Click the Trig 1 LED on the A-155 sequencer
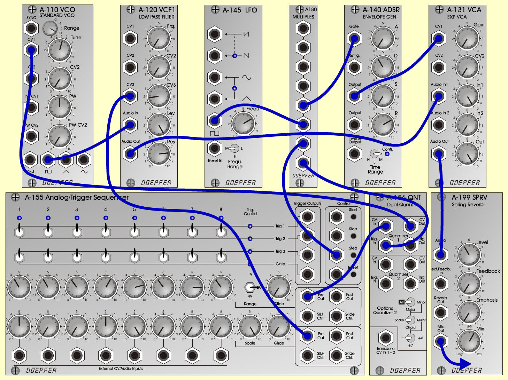508x380 pixels. tap(250, 226)
